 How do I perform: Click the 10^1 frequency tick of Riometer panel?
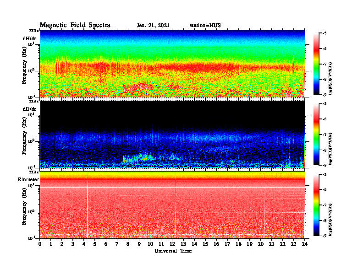point(32,185)
